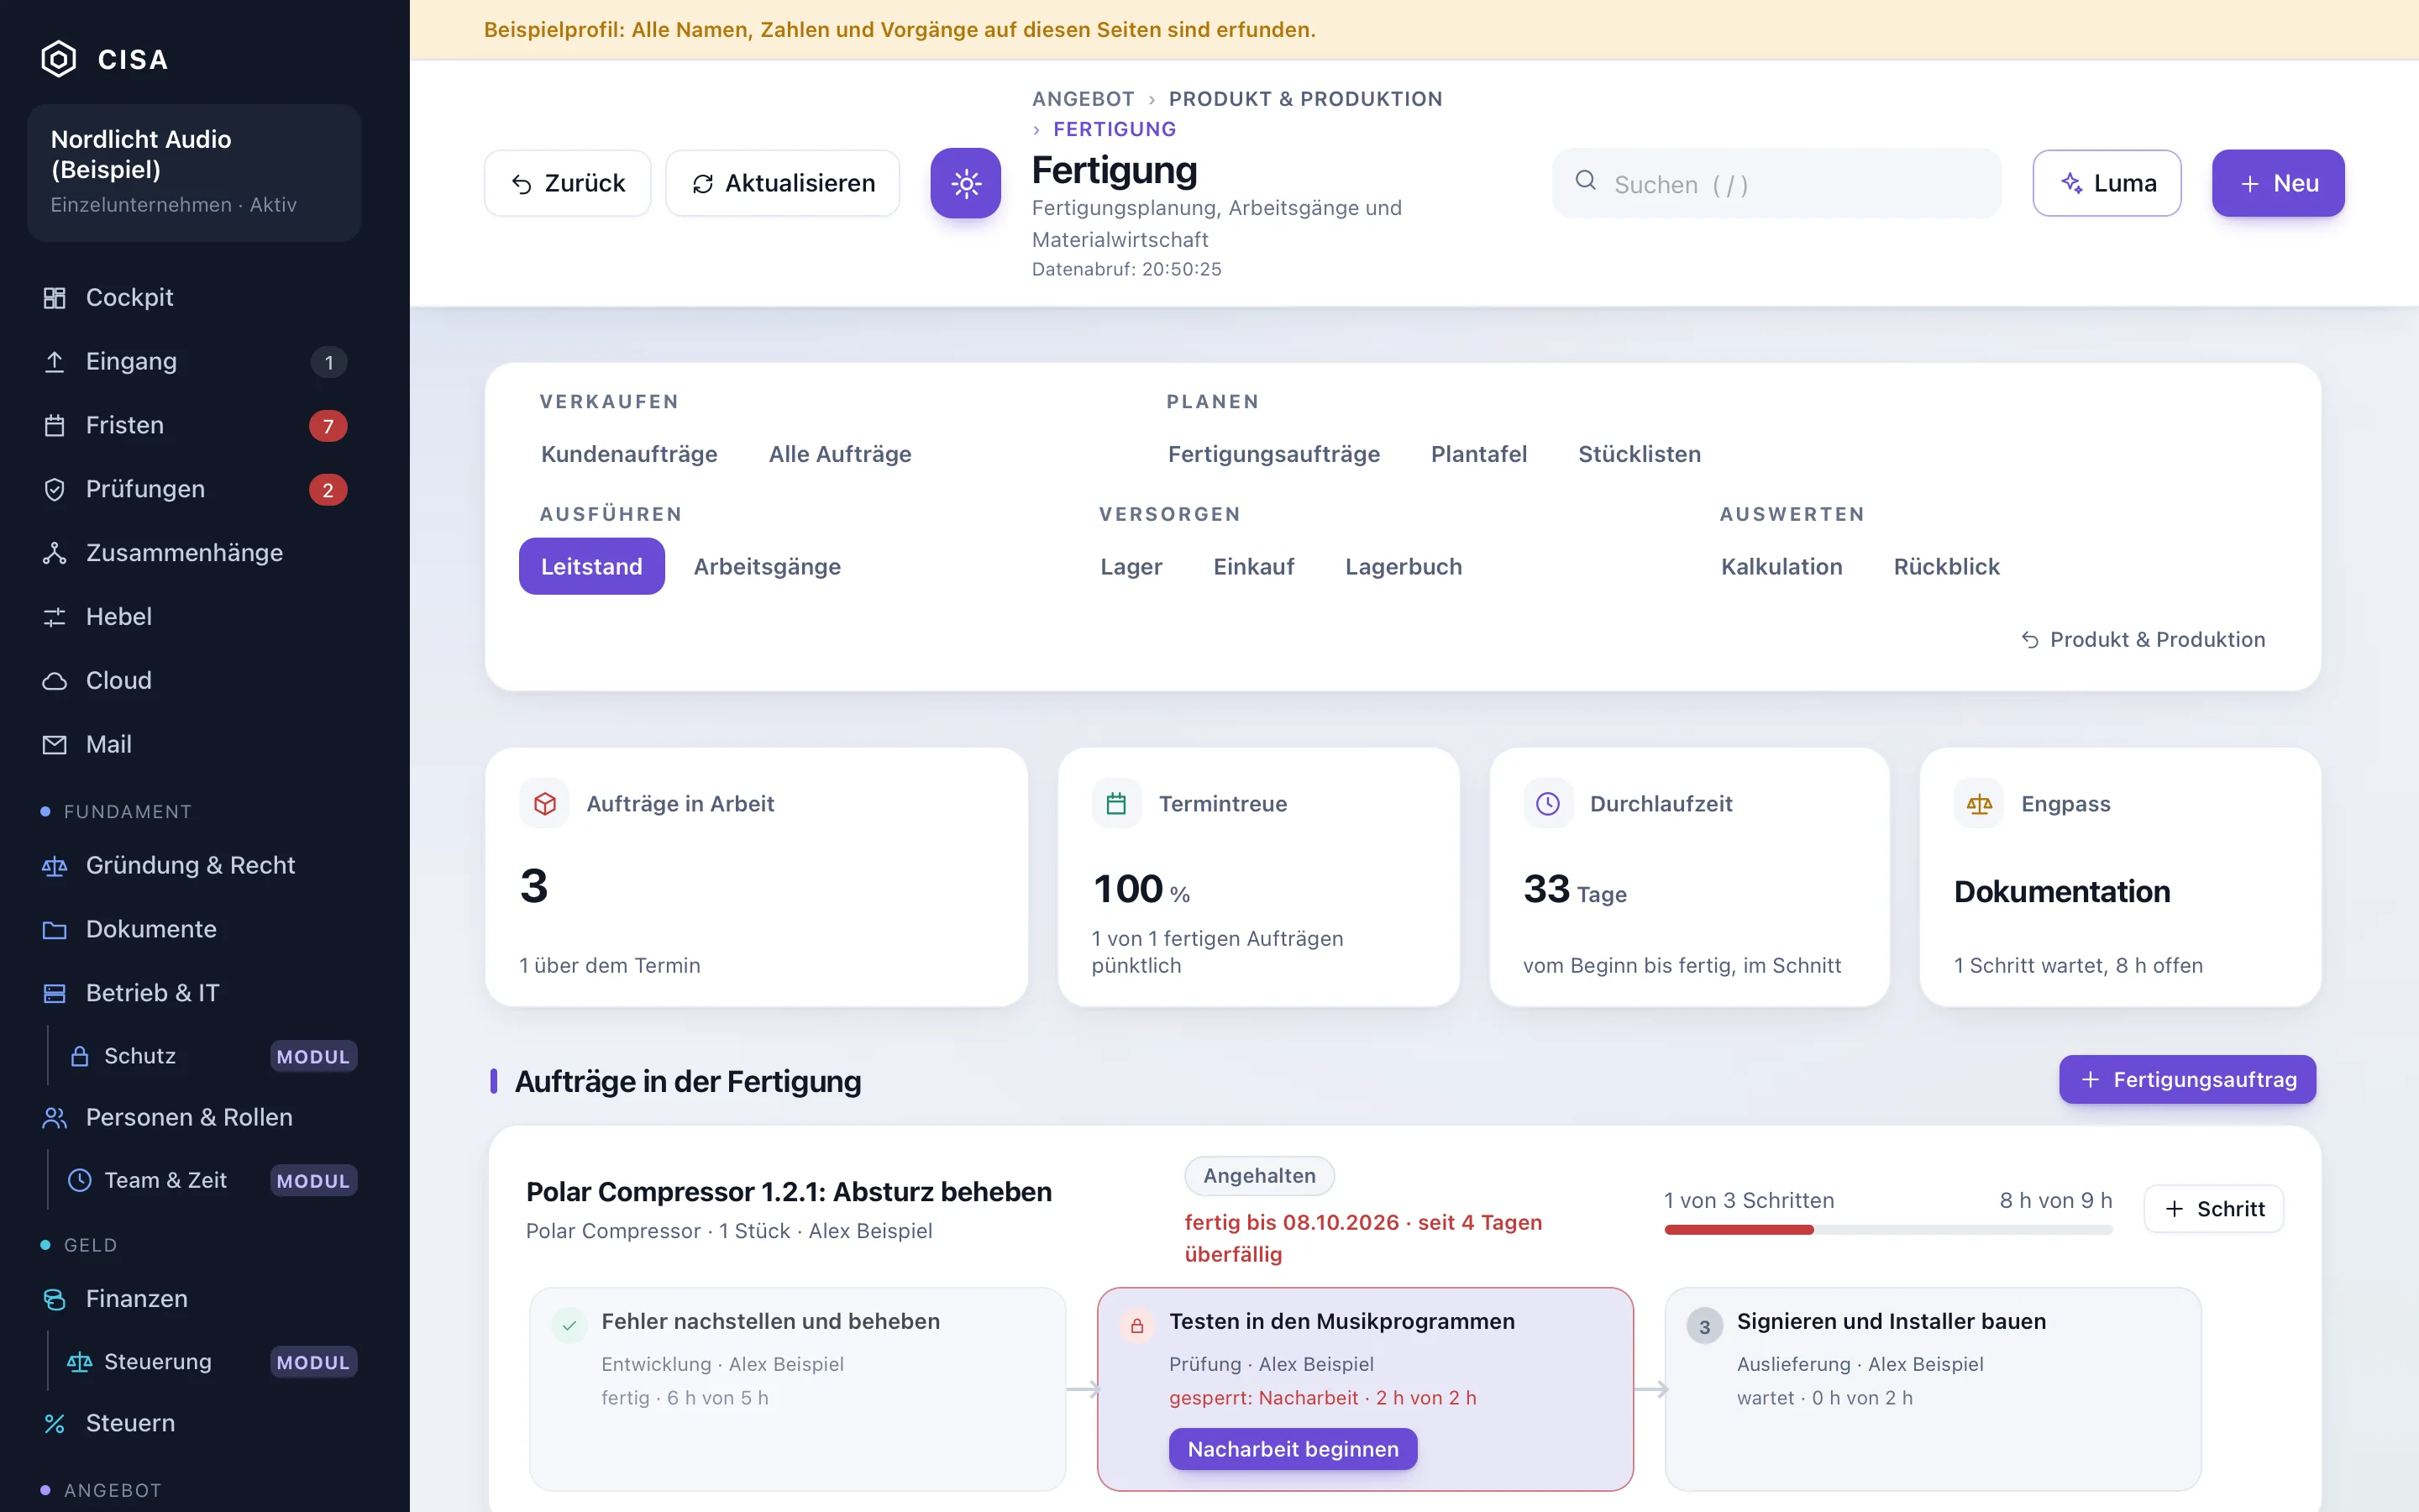This screenshot has height=1512, width=2419.
Task: Click the Zurück button
Action: tap(568, 183)
